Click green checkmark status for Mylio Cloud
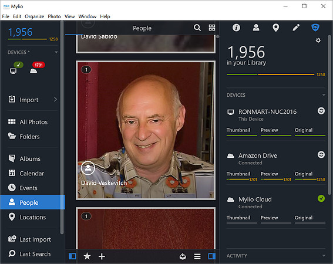333x264 pixels. click(321, 198)
